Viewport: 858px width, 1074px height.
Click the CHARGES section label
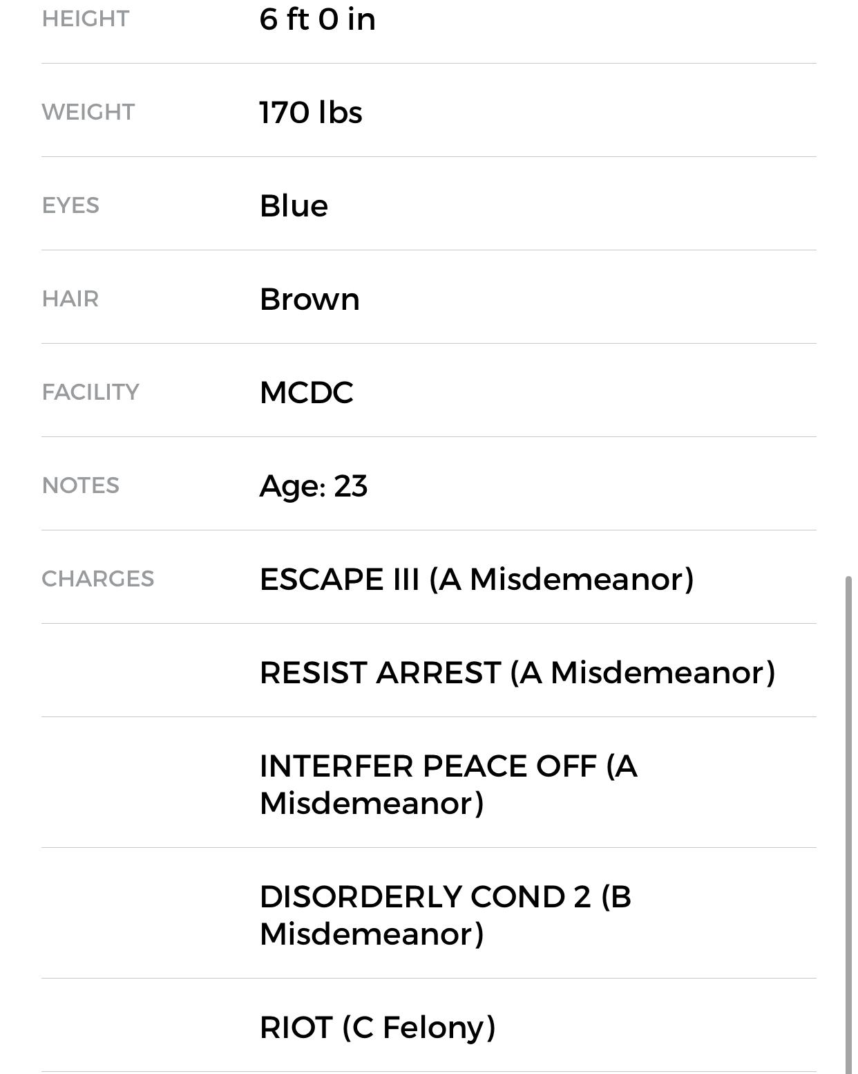pyautogui.click(x=97, y=579)
